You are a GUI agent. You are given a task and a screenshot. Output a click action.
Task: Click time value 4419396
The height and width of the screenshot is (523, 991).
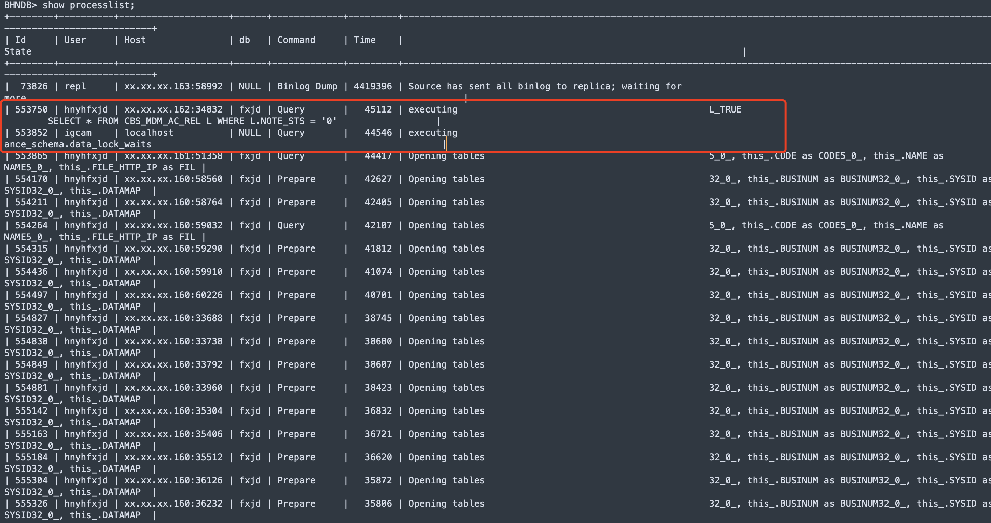coord(373,86)
